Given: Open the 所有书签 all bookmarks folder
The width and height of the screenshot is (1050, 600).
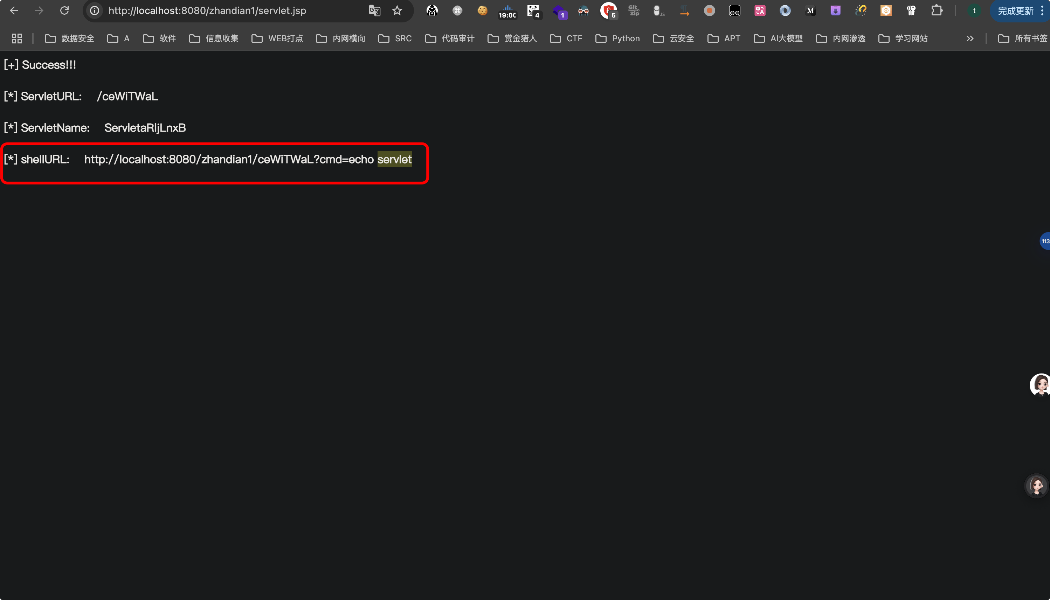Looking at the screenshot, I should (x=1023, y=38).
